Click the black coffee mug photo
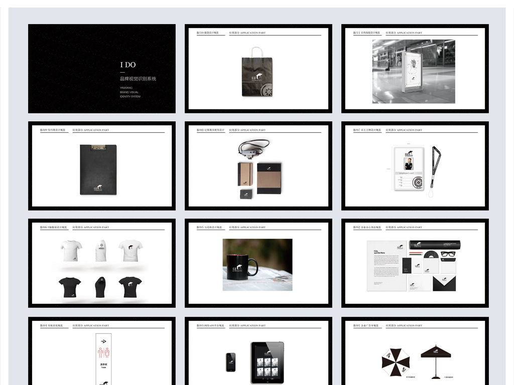 click(x=258, y=265)
